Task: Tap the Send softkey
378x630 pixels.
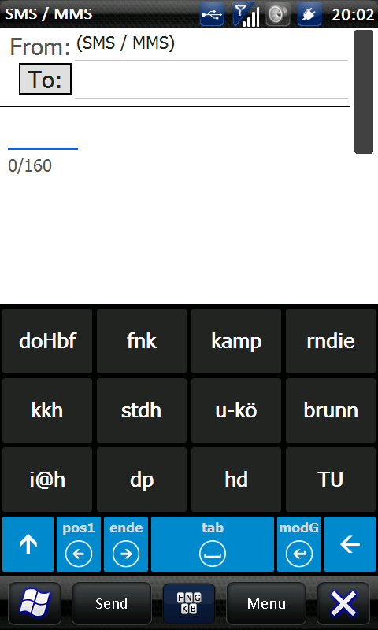Action: point(111,603)
